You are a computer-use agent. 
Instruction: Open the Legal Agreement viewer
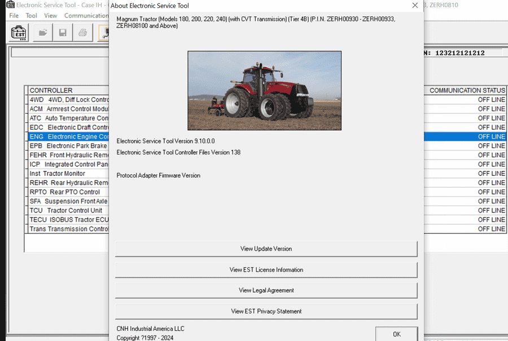coord(266,290)
